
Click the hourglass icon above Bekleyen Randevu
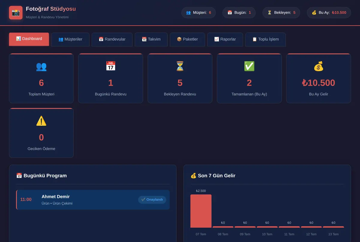180,66
